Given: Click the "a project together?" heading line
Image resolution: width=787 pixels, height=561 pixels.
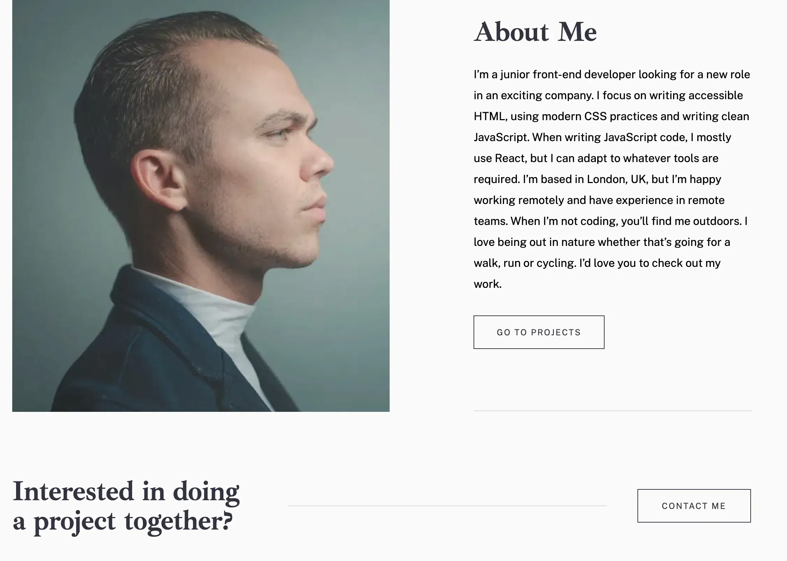Looking at the screenshot, I should click(123, 521).
